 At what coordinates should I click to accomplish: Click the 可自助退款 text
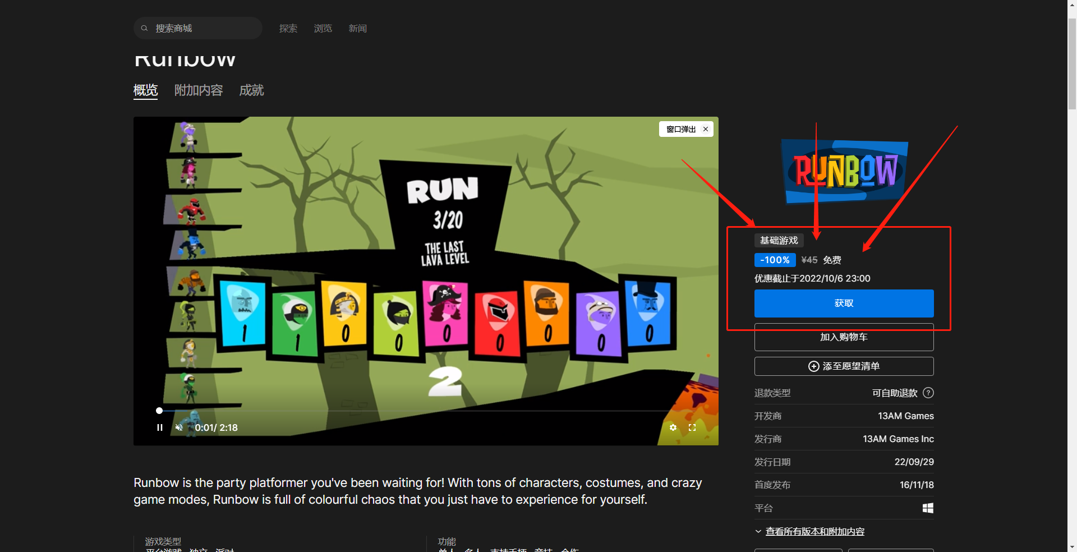tap(895, 393)
